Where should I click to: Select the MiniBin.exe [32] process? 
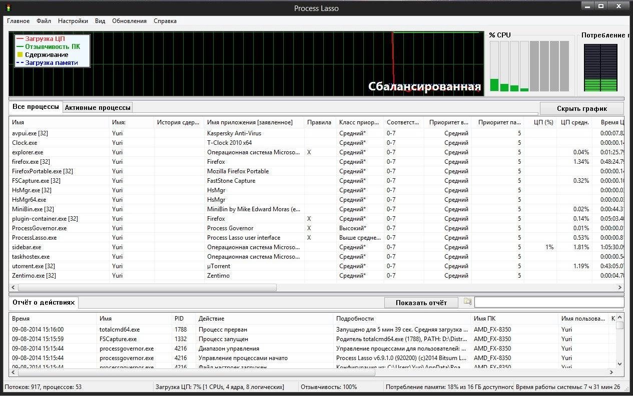coord(316,209)
